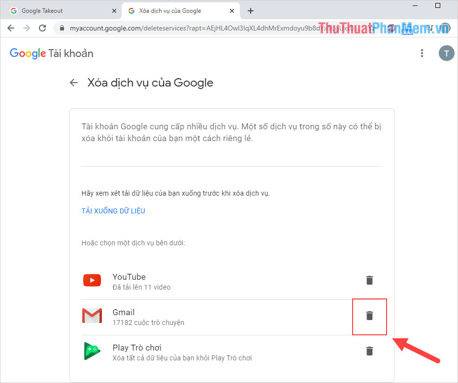This screenshot has width=458, height=383.
Task: Remove Play Trò chơi via trash icon
Action: click(x=369, y=351)
